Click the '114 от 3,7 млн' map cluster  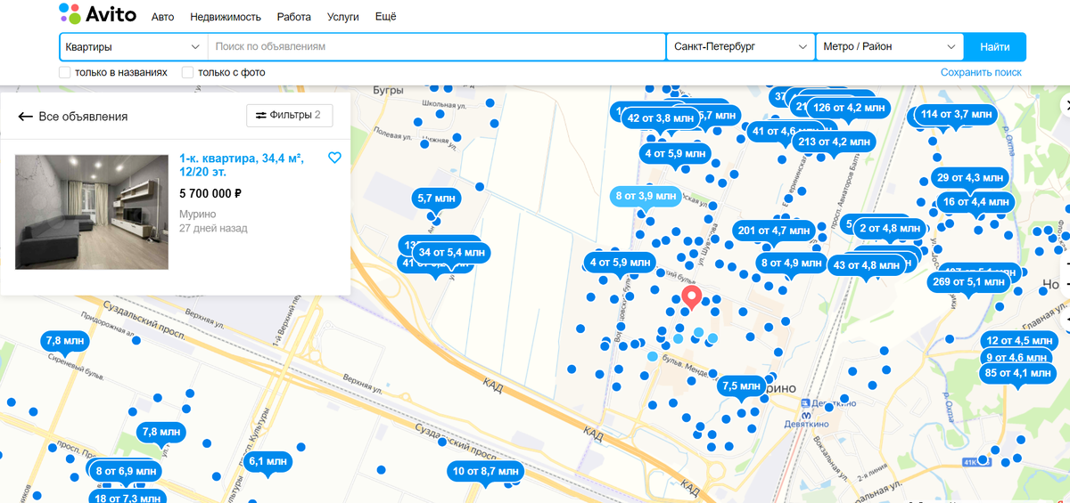coord(956,114)
